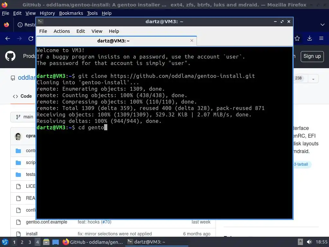
Task: Open the volume control in tray
Action: pyautogui.click(x=309, y=242)
